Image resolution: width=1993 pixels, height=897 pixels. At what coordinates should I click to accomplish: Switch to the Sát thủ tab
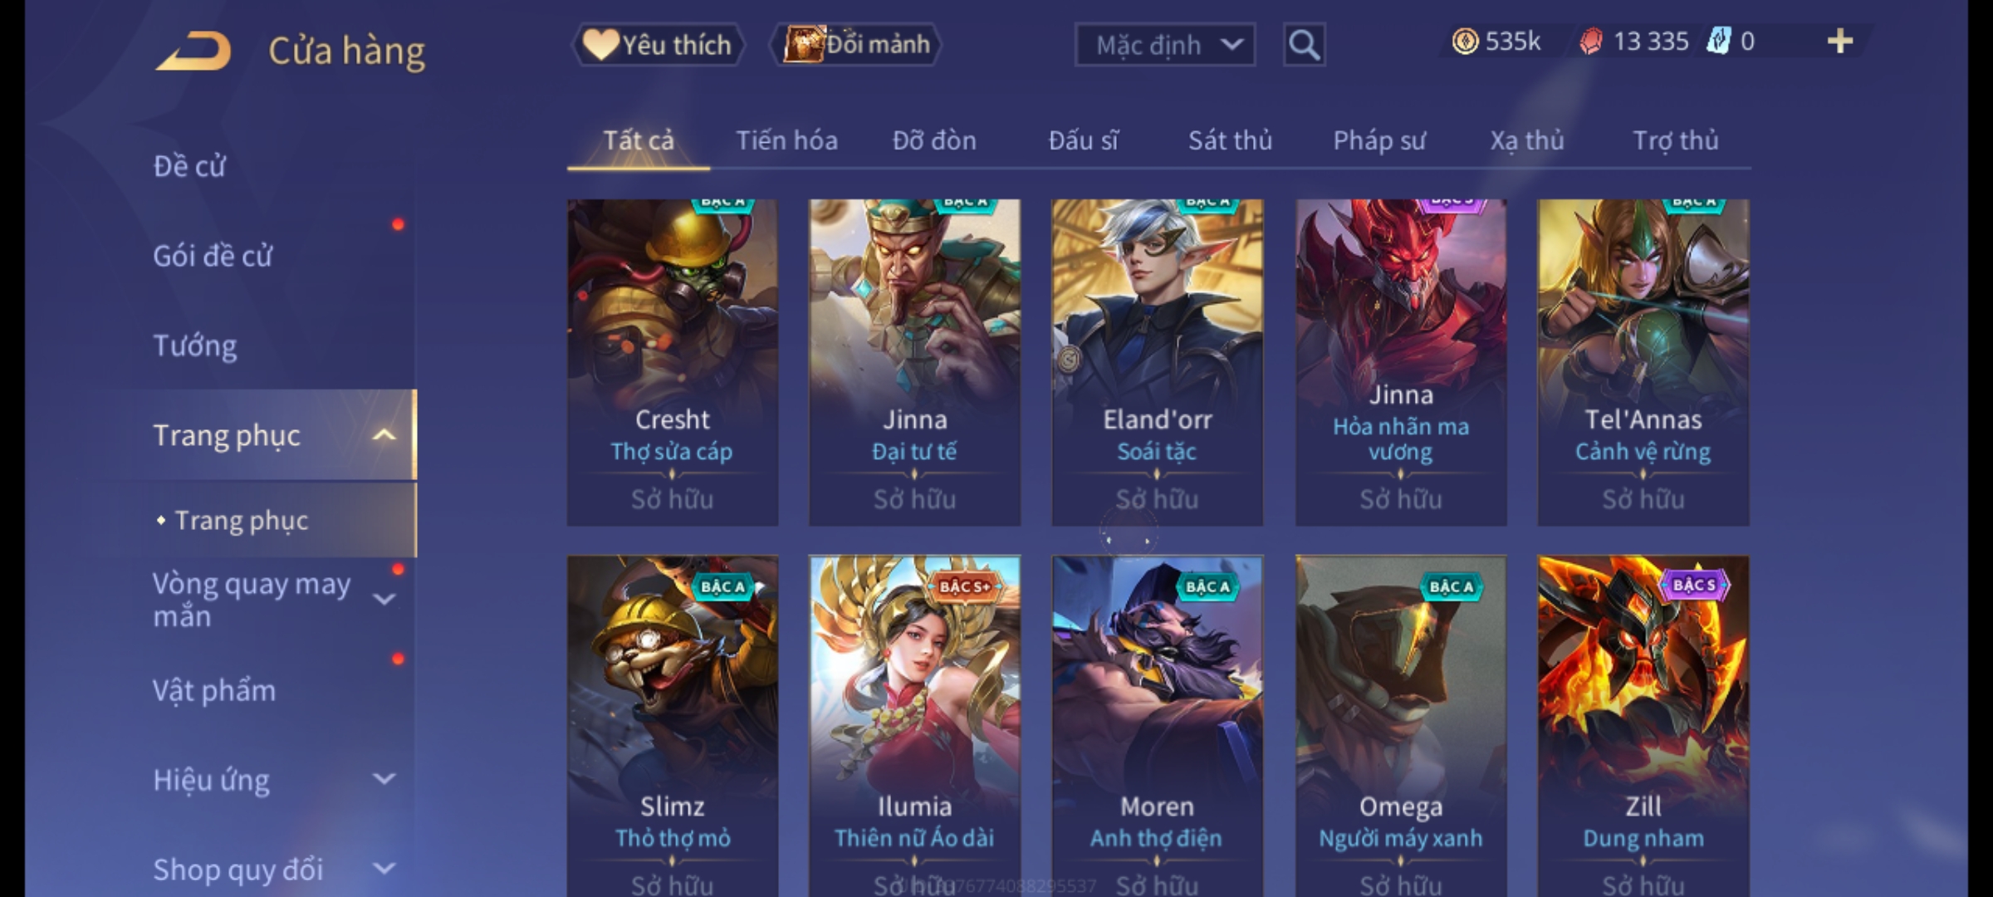(x=1230, y=140)
